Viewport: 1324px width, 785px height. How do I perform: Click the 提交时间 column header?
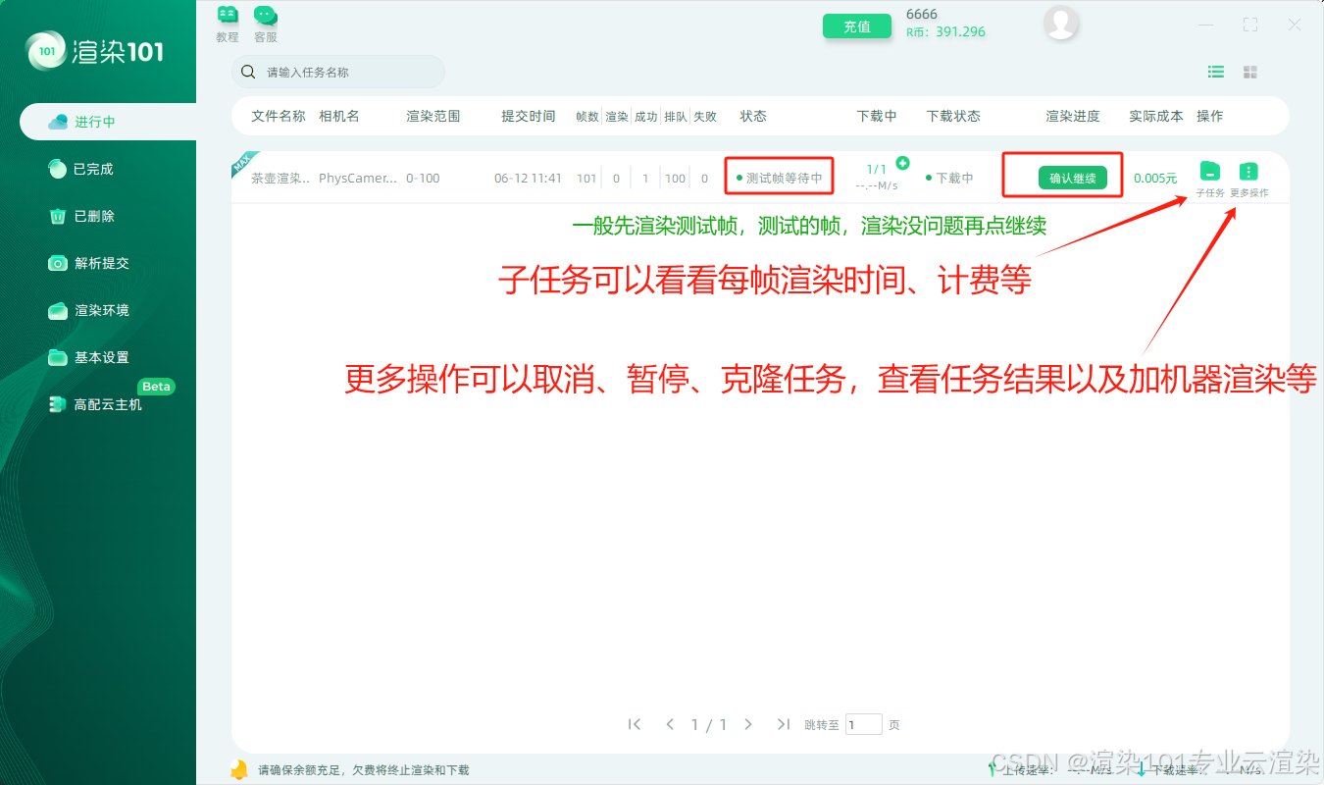point(529,116)
